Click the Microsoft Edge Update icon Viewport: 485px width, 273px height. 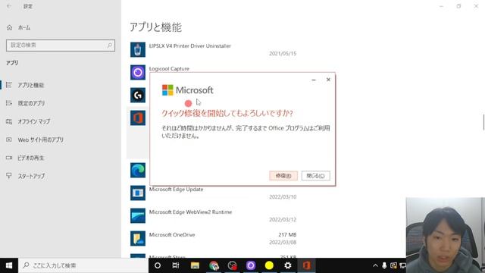pyautogui.click(x=138, y=193)
